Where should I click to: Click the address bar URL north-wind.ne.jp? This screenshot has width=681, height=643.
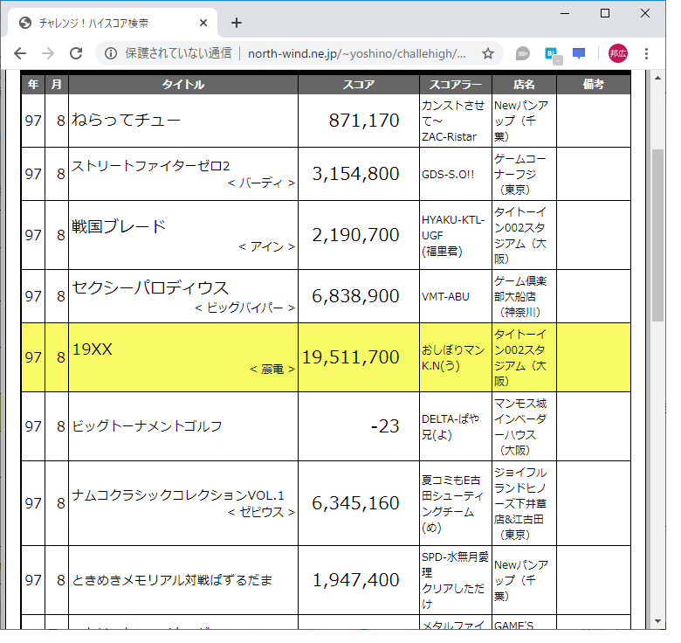pyautogui.click(x=356, y=53)
